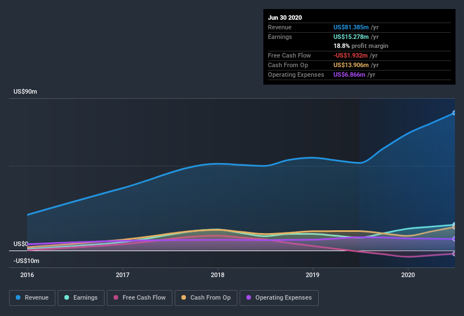Click the 2019 axis label

click(x=313, y=275)
